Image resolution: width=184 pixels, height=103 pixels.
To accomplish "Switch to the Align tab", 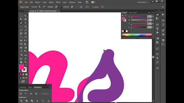I will [30, 87].
